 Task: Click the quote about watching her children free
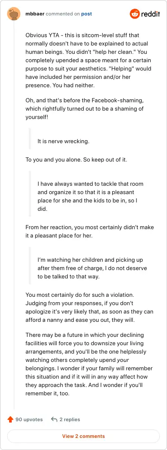point(91,268)
